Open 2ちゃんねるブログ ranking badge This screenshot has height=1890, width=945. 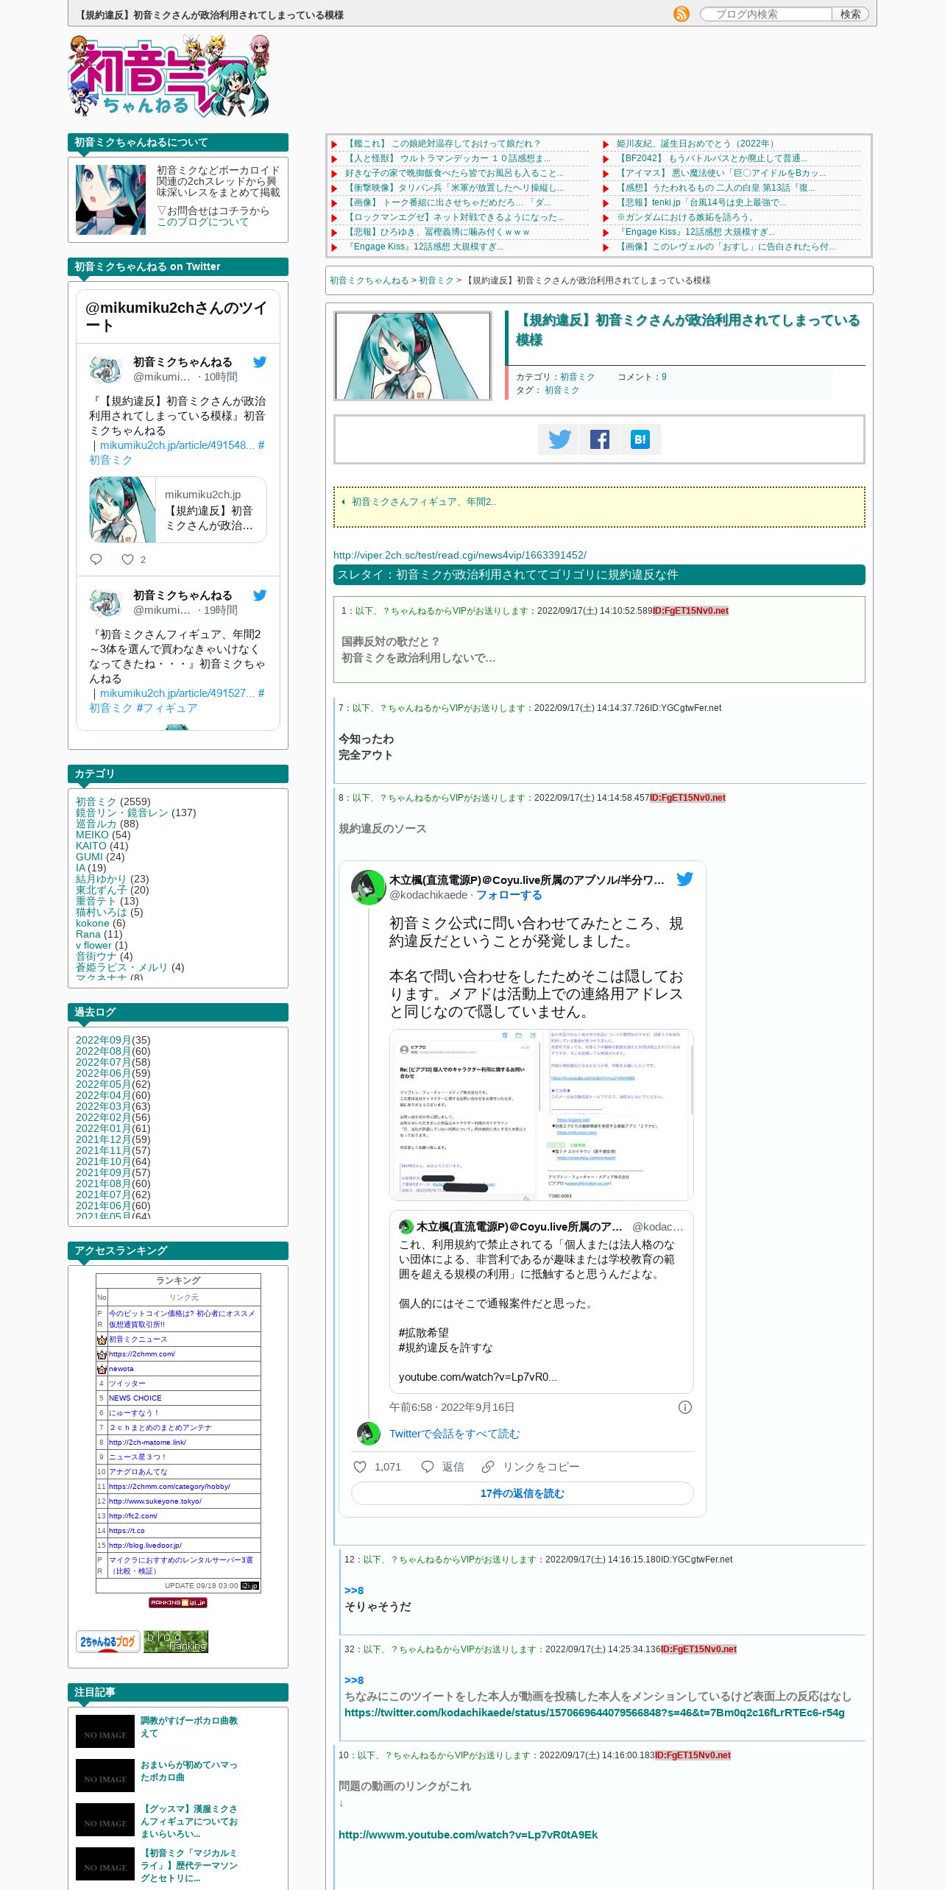pyautogui.click(x=107, y=1641)
